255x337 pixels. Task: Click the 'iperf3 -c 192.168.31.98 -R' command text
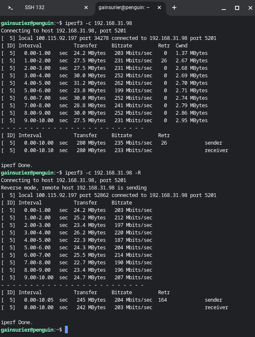click(104, 172)
